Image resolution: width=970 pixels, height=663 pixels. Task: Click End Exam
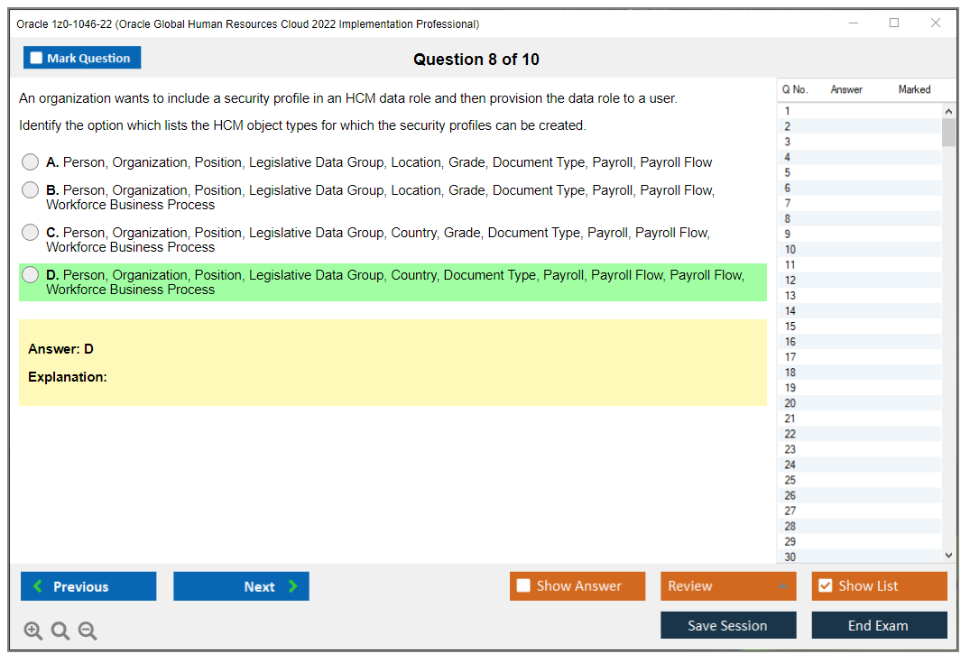(x=879, y=625)
